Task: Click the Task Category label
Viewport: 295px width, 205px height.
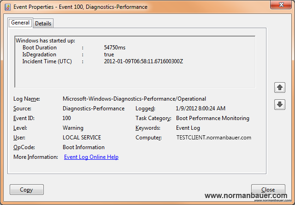Action: [153, 118]
